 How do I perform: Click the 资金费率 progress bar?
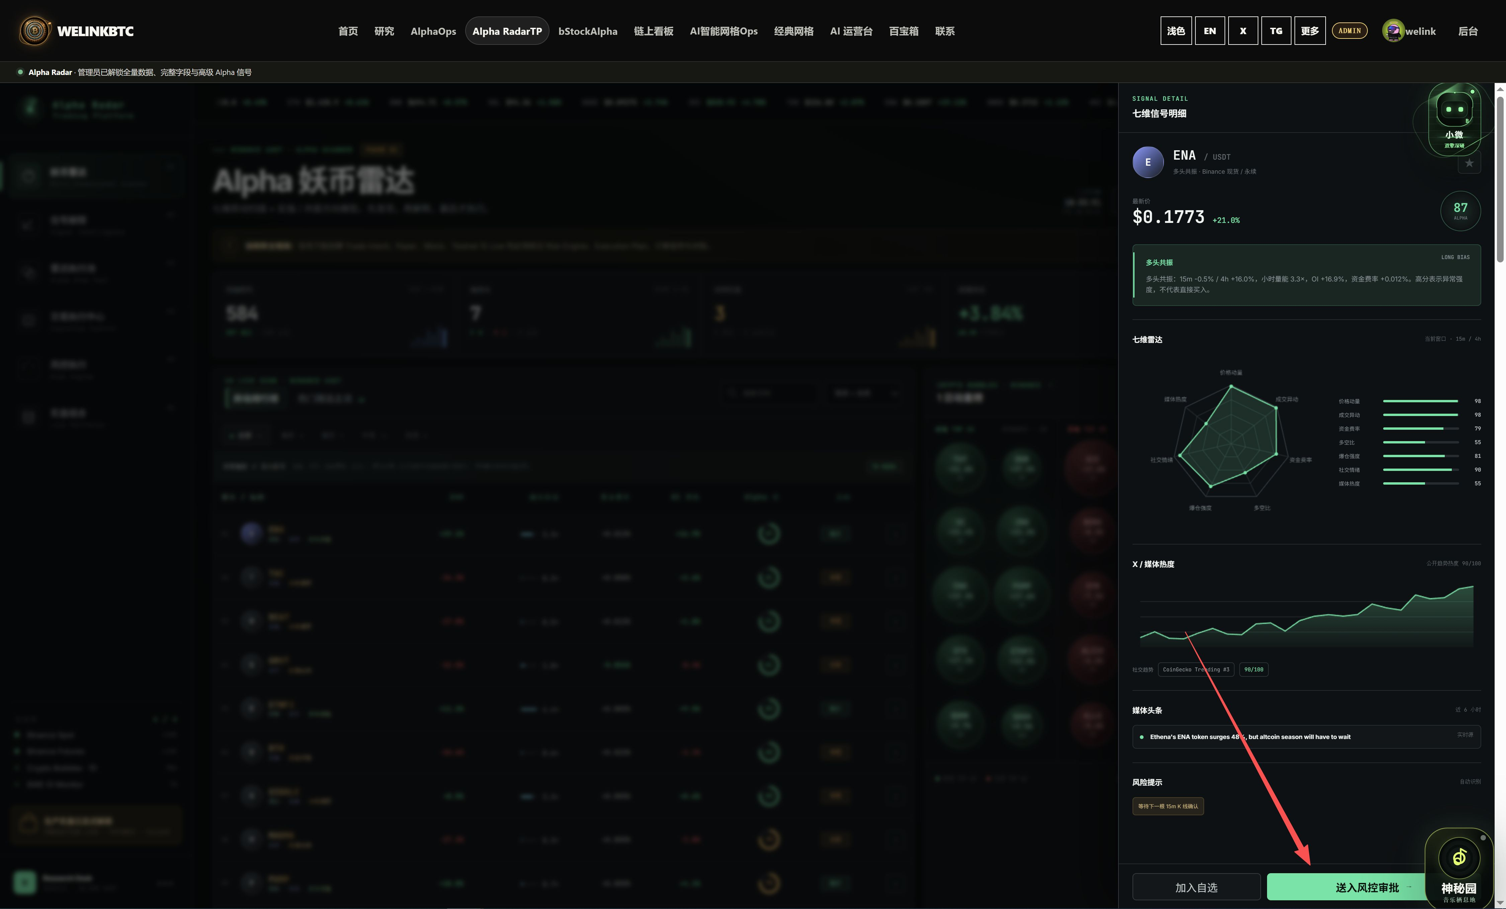[1421, 428]
